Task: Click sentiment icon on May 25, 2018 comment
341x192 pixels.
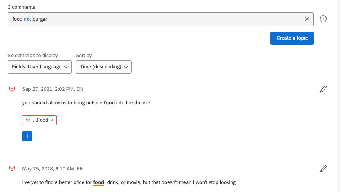Action: pyautogui.click(x=12, y=169)
